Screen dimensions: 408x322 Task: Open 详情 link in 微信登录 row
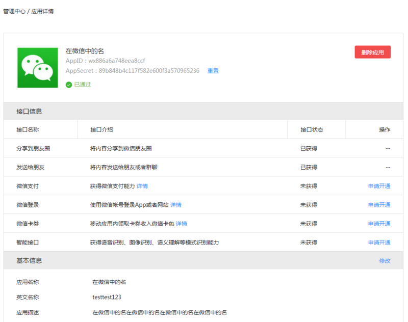[x=176, y=205]
